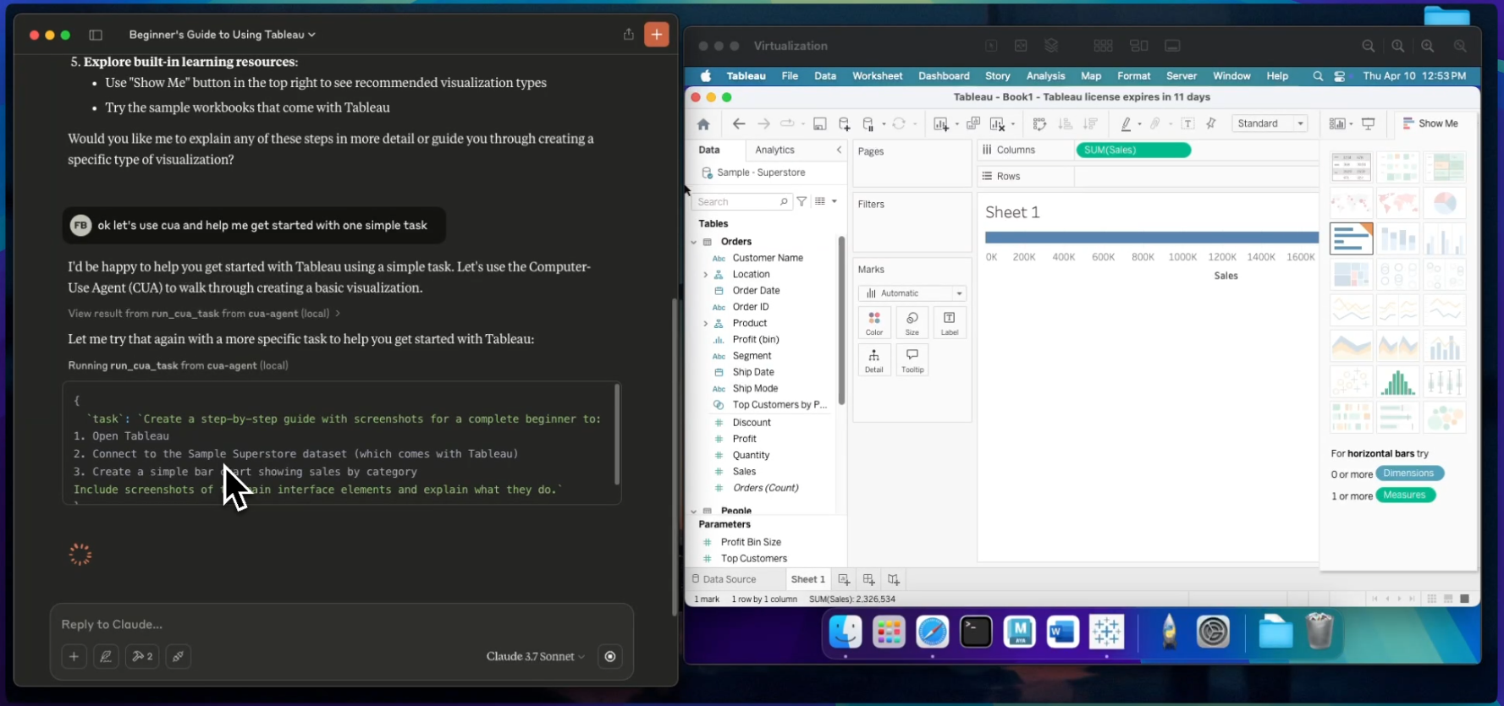Show mark labels T icon in toolbar
This screenshot has height=706, width=1504.
1188,124
